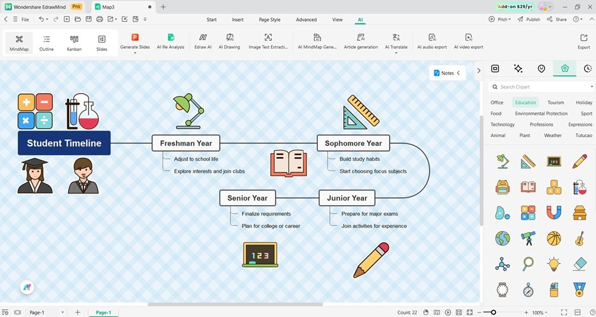Switch to Kanban view mode

click(x=74, y=43)
